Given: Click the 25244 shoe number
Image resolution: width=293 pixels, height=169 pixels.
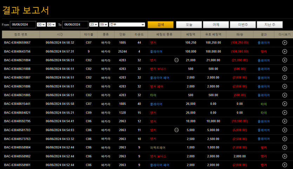Looking at the screenshot, I should [122, 51].
